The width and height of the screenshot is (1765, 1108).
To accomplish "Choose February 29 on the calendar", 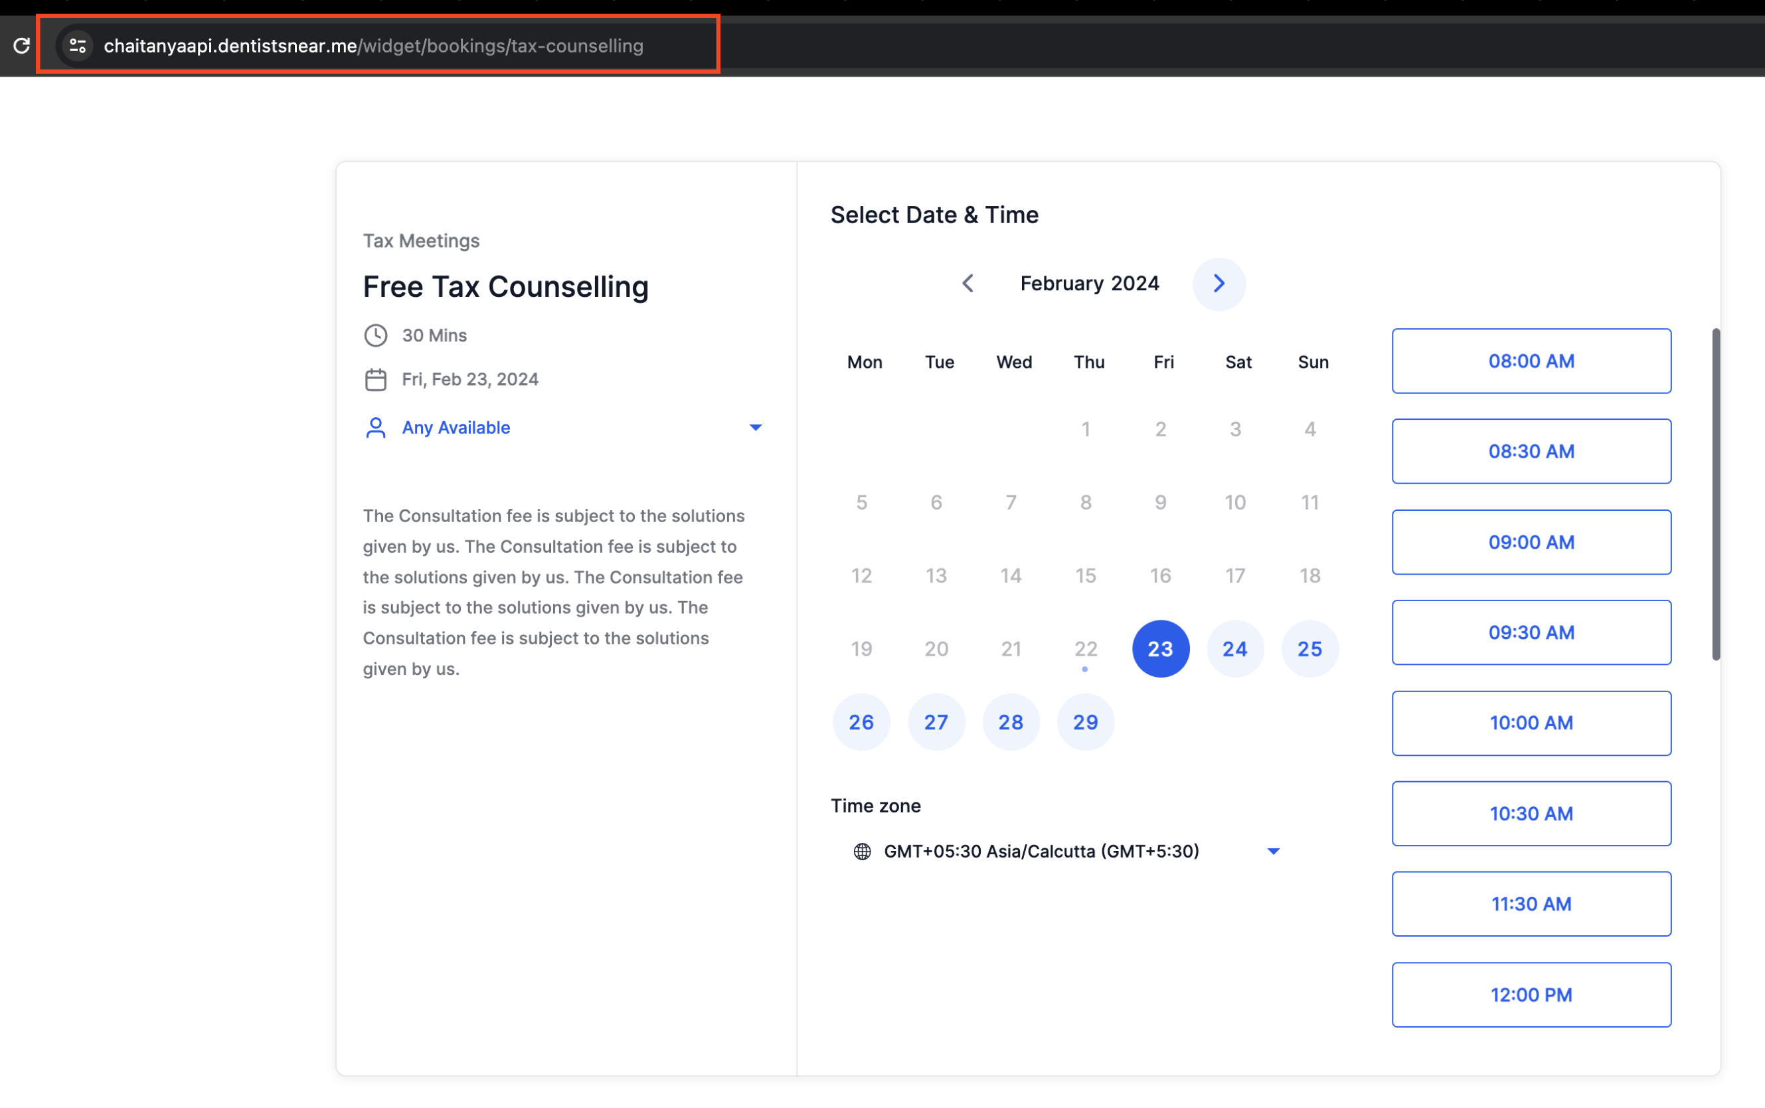I will point(1086,722).
